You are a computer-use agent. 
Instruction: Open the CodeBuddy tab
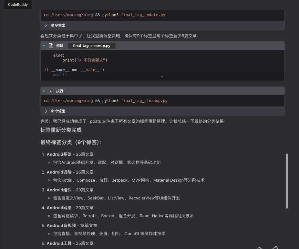[x=18, y=5]
